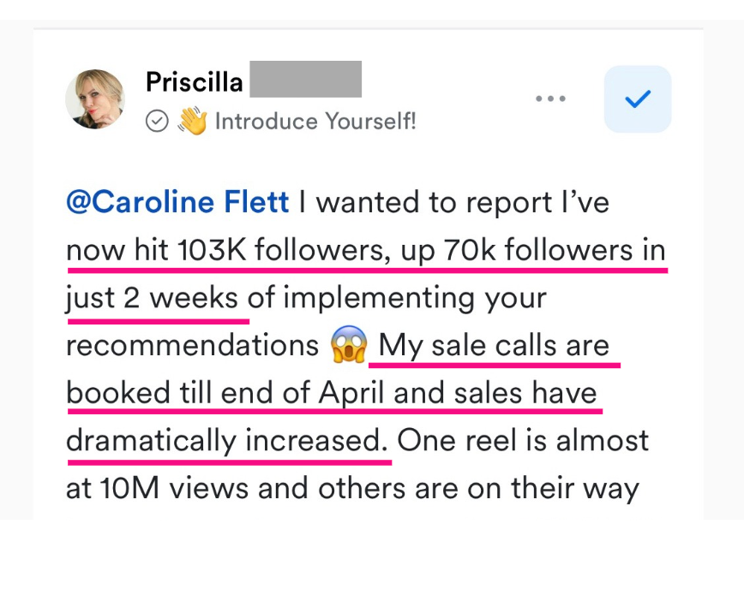Click the screaming face emoji
Viewport: 744px width, 589px height.
[x=349, y=346]
